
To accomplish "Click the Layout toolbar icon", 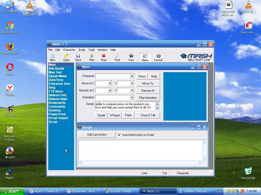I will coord(158,58).
